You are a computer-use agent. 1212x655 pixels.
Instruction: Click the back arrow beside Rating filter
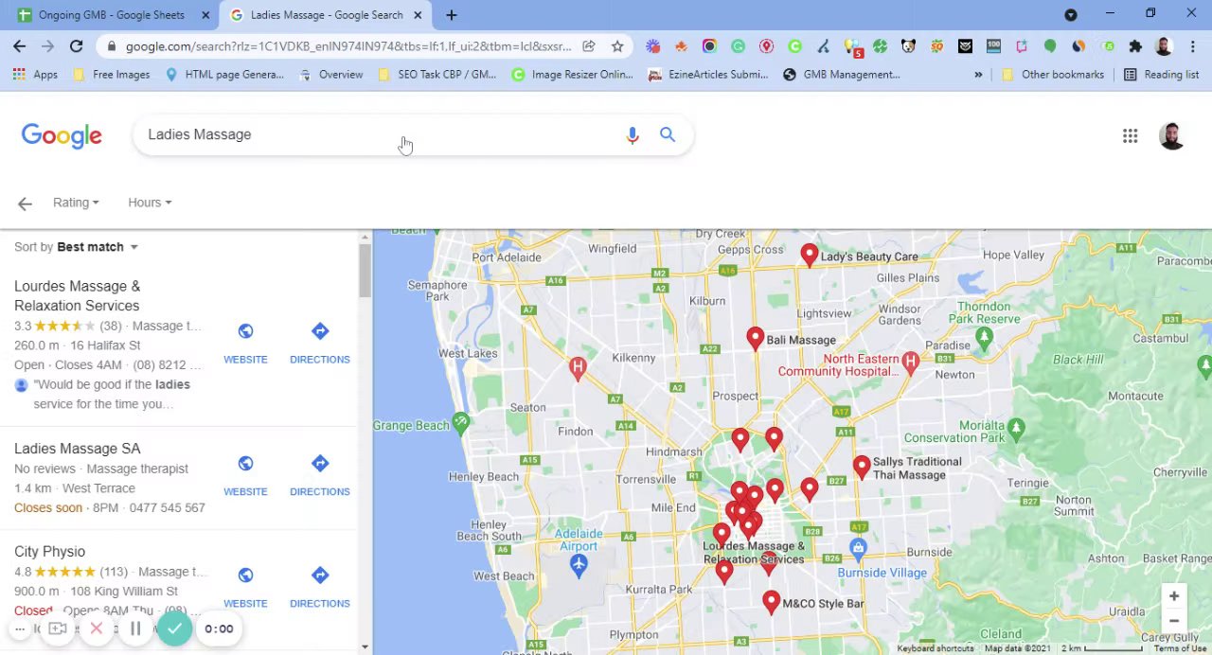pyautogui.click(x=25, y=203)
